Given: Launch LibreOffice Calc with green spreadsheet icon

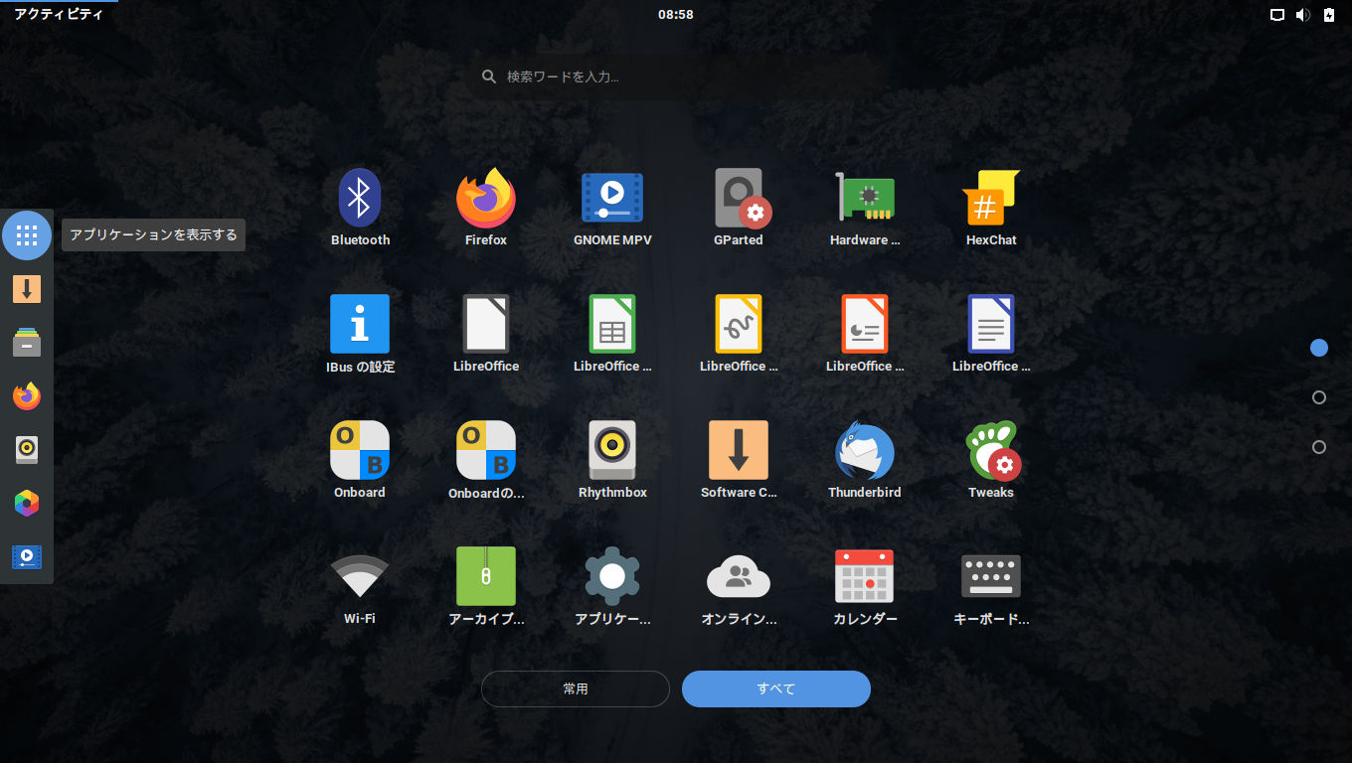Looking at the screenshot, I should pos(612,334).
